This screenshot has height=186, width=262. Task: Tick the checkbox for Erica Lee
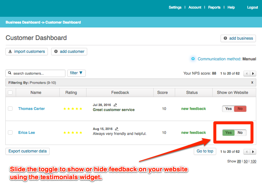pos(10,132)
